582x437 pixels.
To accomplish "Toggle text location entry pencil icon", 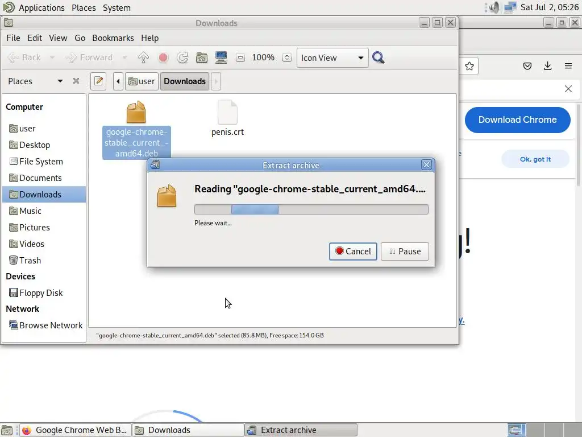I will (98, 81).
